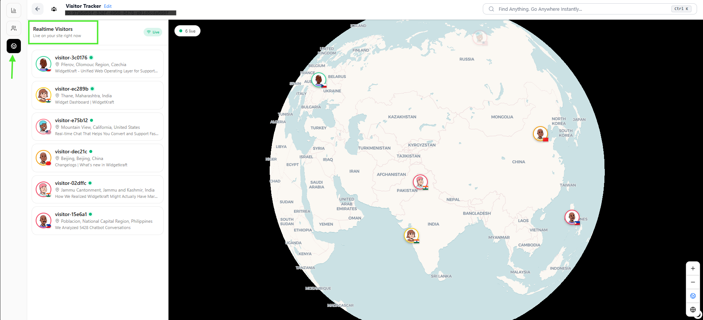The width and height of the screenshot is (703, 320).
Task: Click 'Changelogs | What's new in Widgetkraft' text
Action: [91, 165]
